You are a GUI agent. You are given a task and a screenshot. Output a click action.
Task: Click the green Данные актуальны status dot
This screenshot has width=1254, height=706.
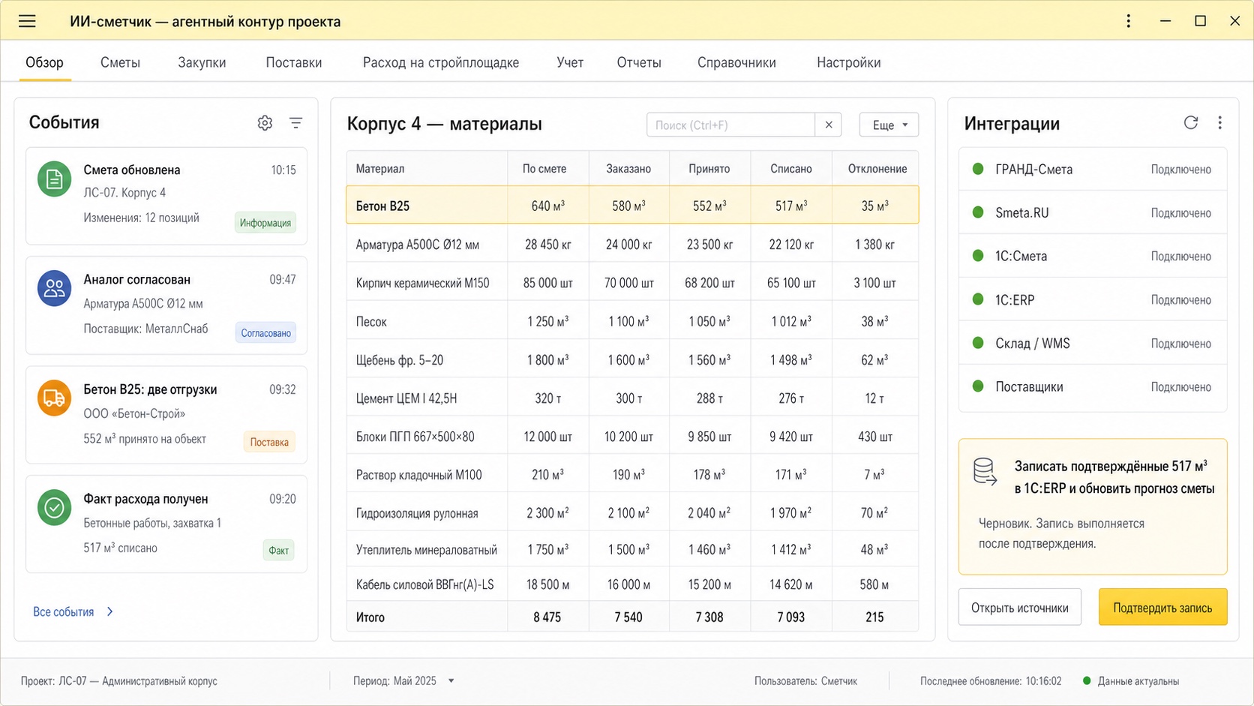pos(1087,681)
